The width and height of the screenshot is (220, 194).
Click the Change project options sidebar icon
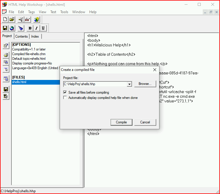point(6,46)
